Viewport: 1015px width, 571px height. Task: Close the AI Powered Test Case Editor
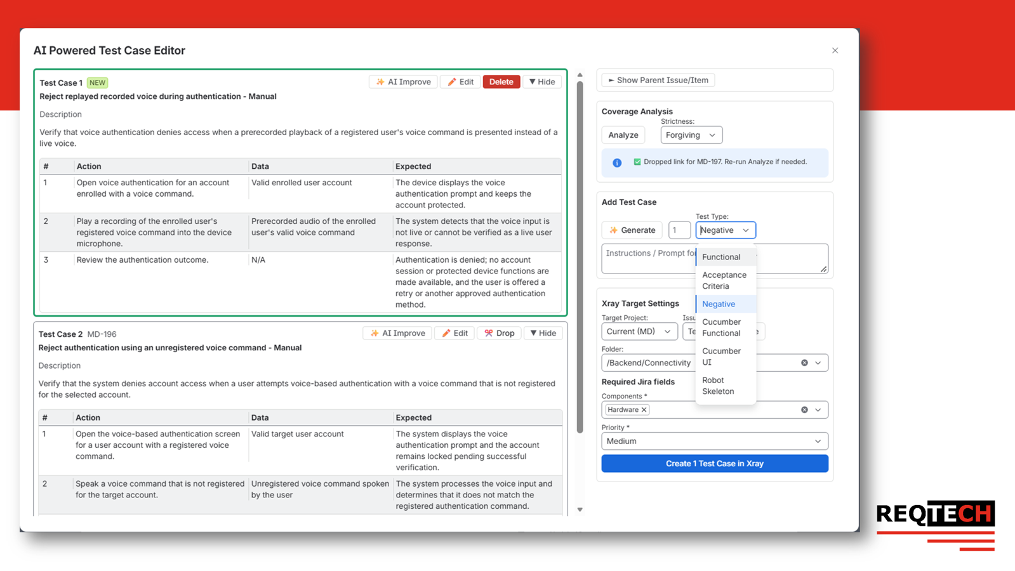click(835, 51)
